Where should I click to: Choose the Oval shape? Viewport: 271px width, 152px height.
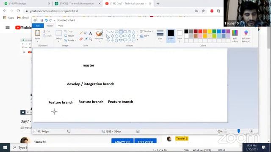(x=116, y=32)
